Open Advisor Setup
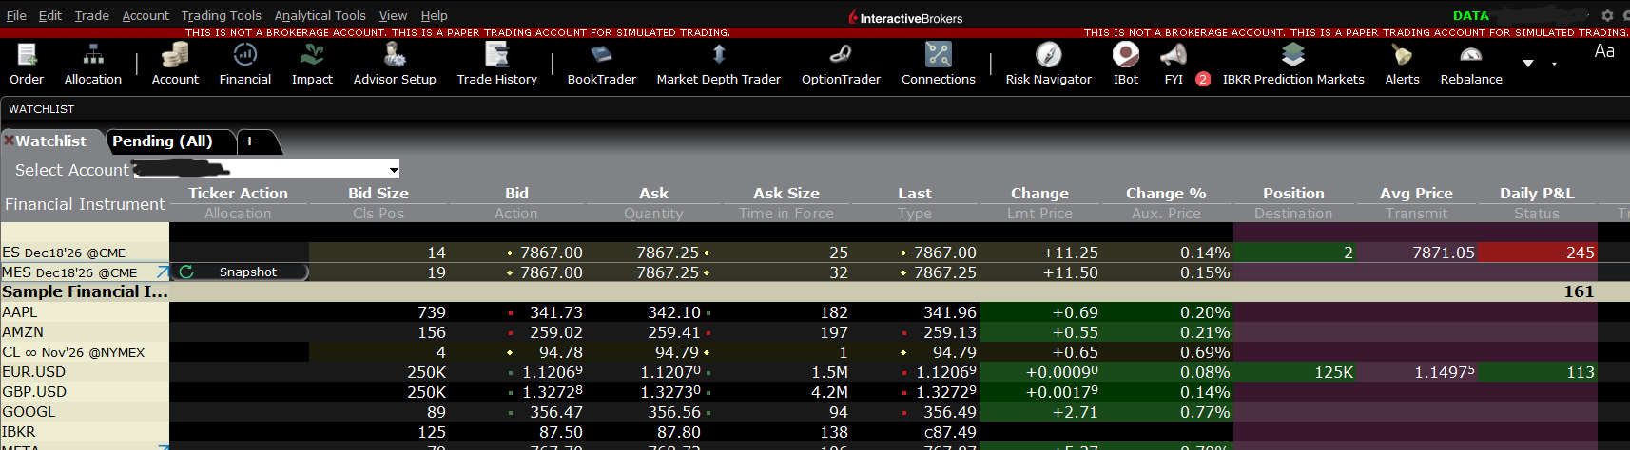1630x450 pixels. coord(395,64)
